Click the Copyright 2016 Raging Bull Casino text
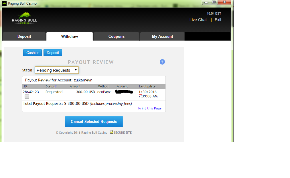Screen dimensions: 290x178 (82, 133)
